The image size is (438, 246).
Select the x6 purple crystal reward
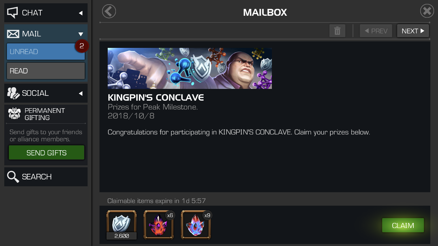point(159,225)
